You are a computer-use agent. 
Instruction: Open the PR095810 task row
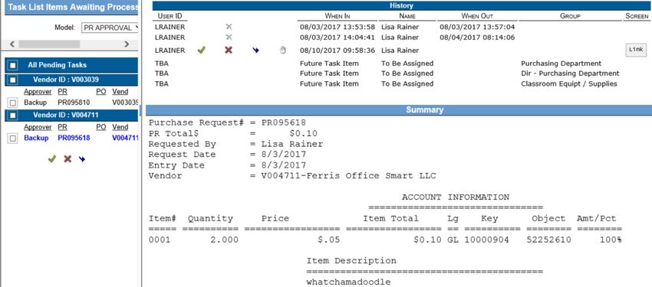[74, 103]
